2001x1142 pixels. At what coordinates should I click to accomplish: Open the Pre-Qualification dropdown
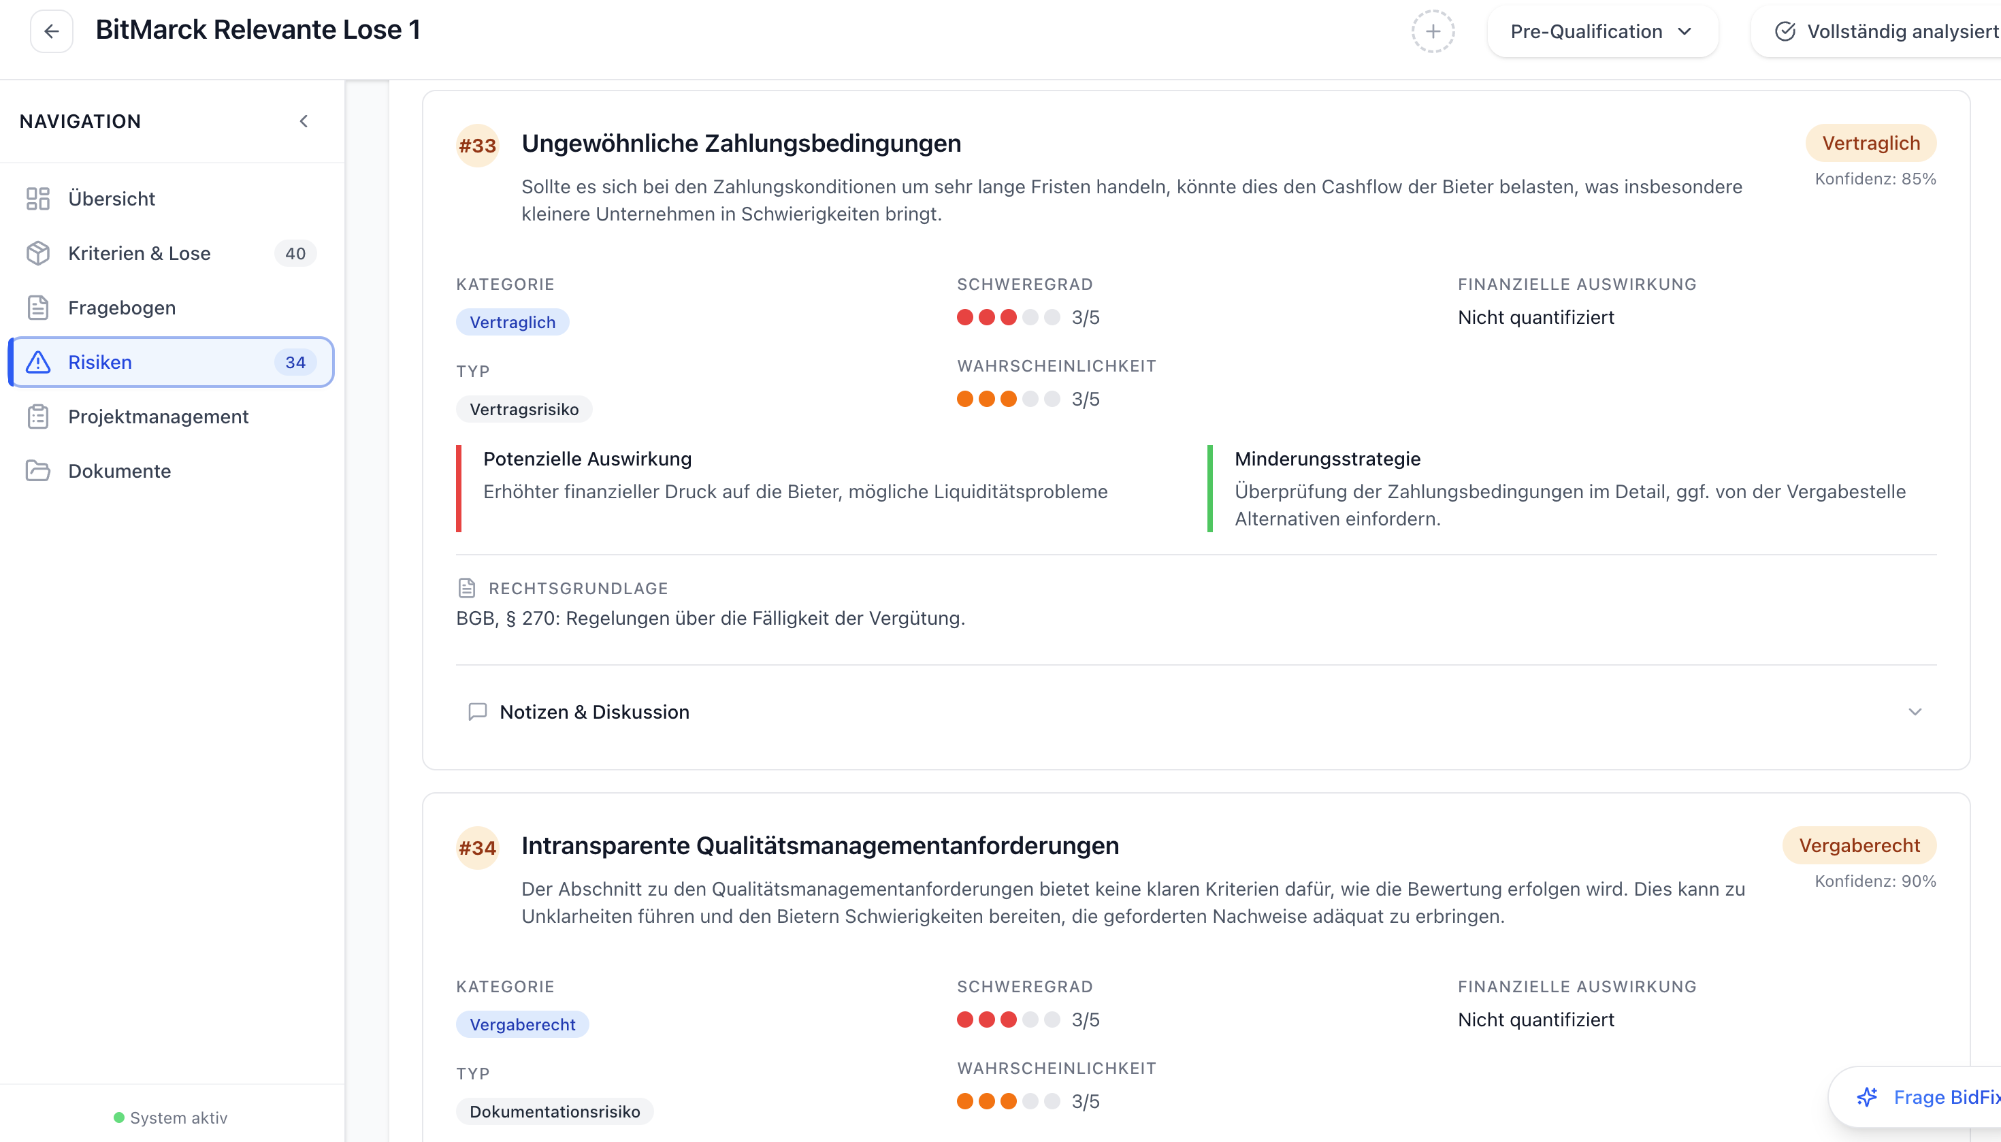1601,31
